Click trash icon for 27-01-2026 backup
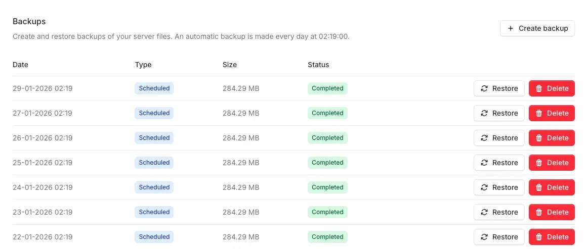Screen dimensions: 585x249 (x=539, y=113)
